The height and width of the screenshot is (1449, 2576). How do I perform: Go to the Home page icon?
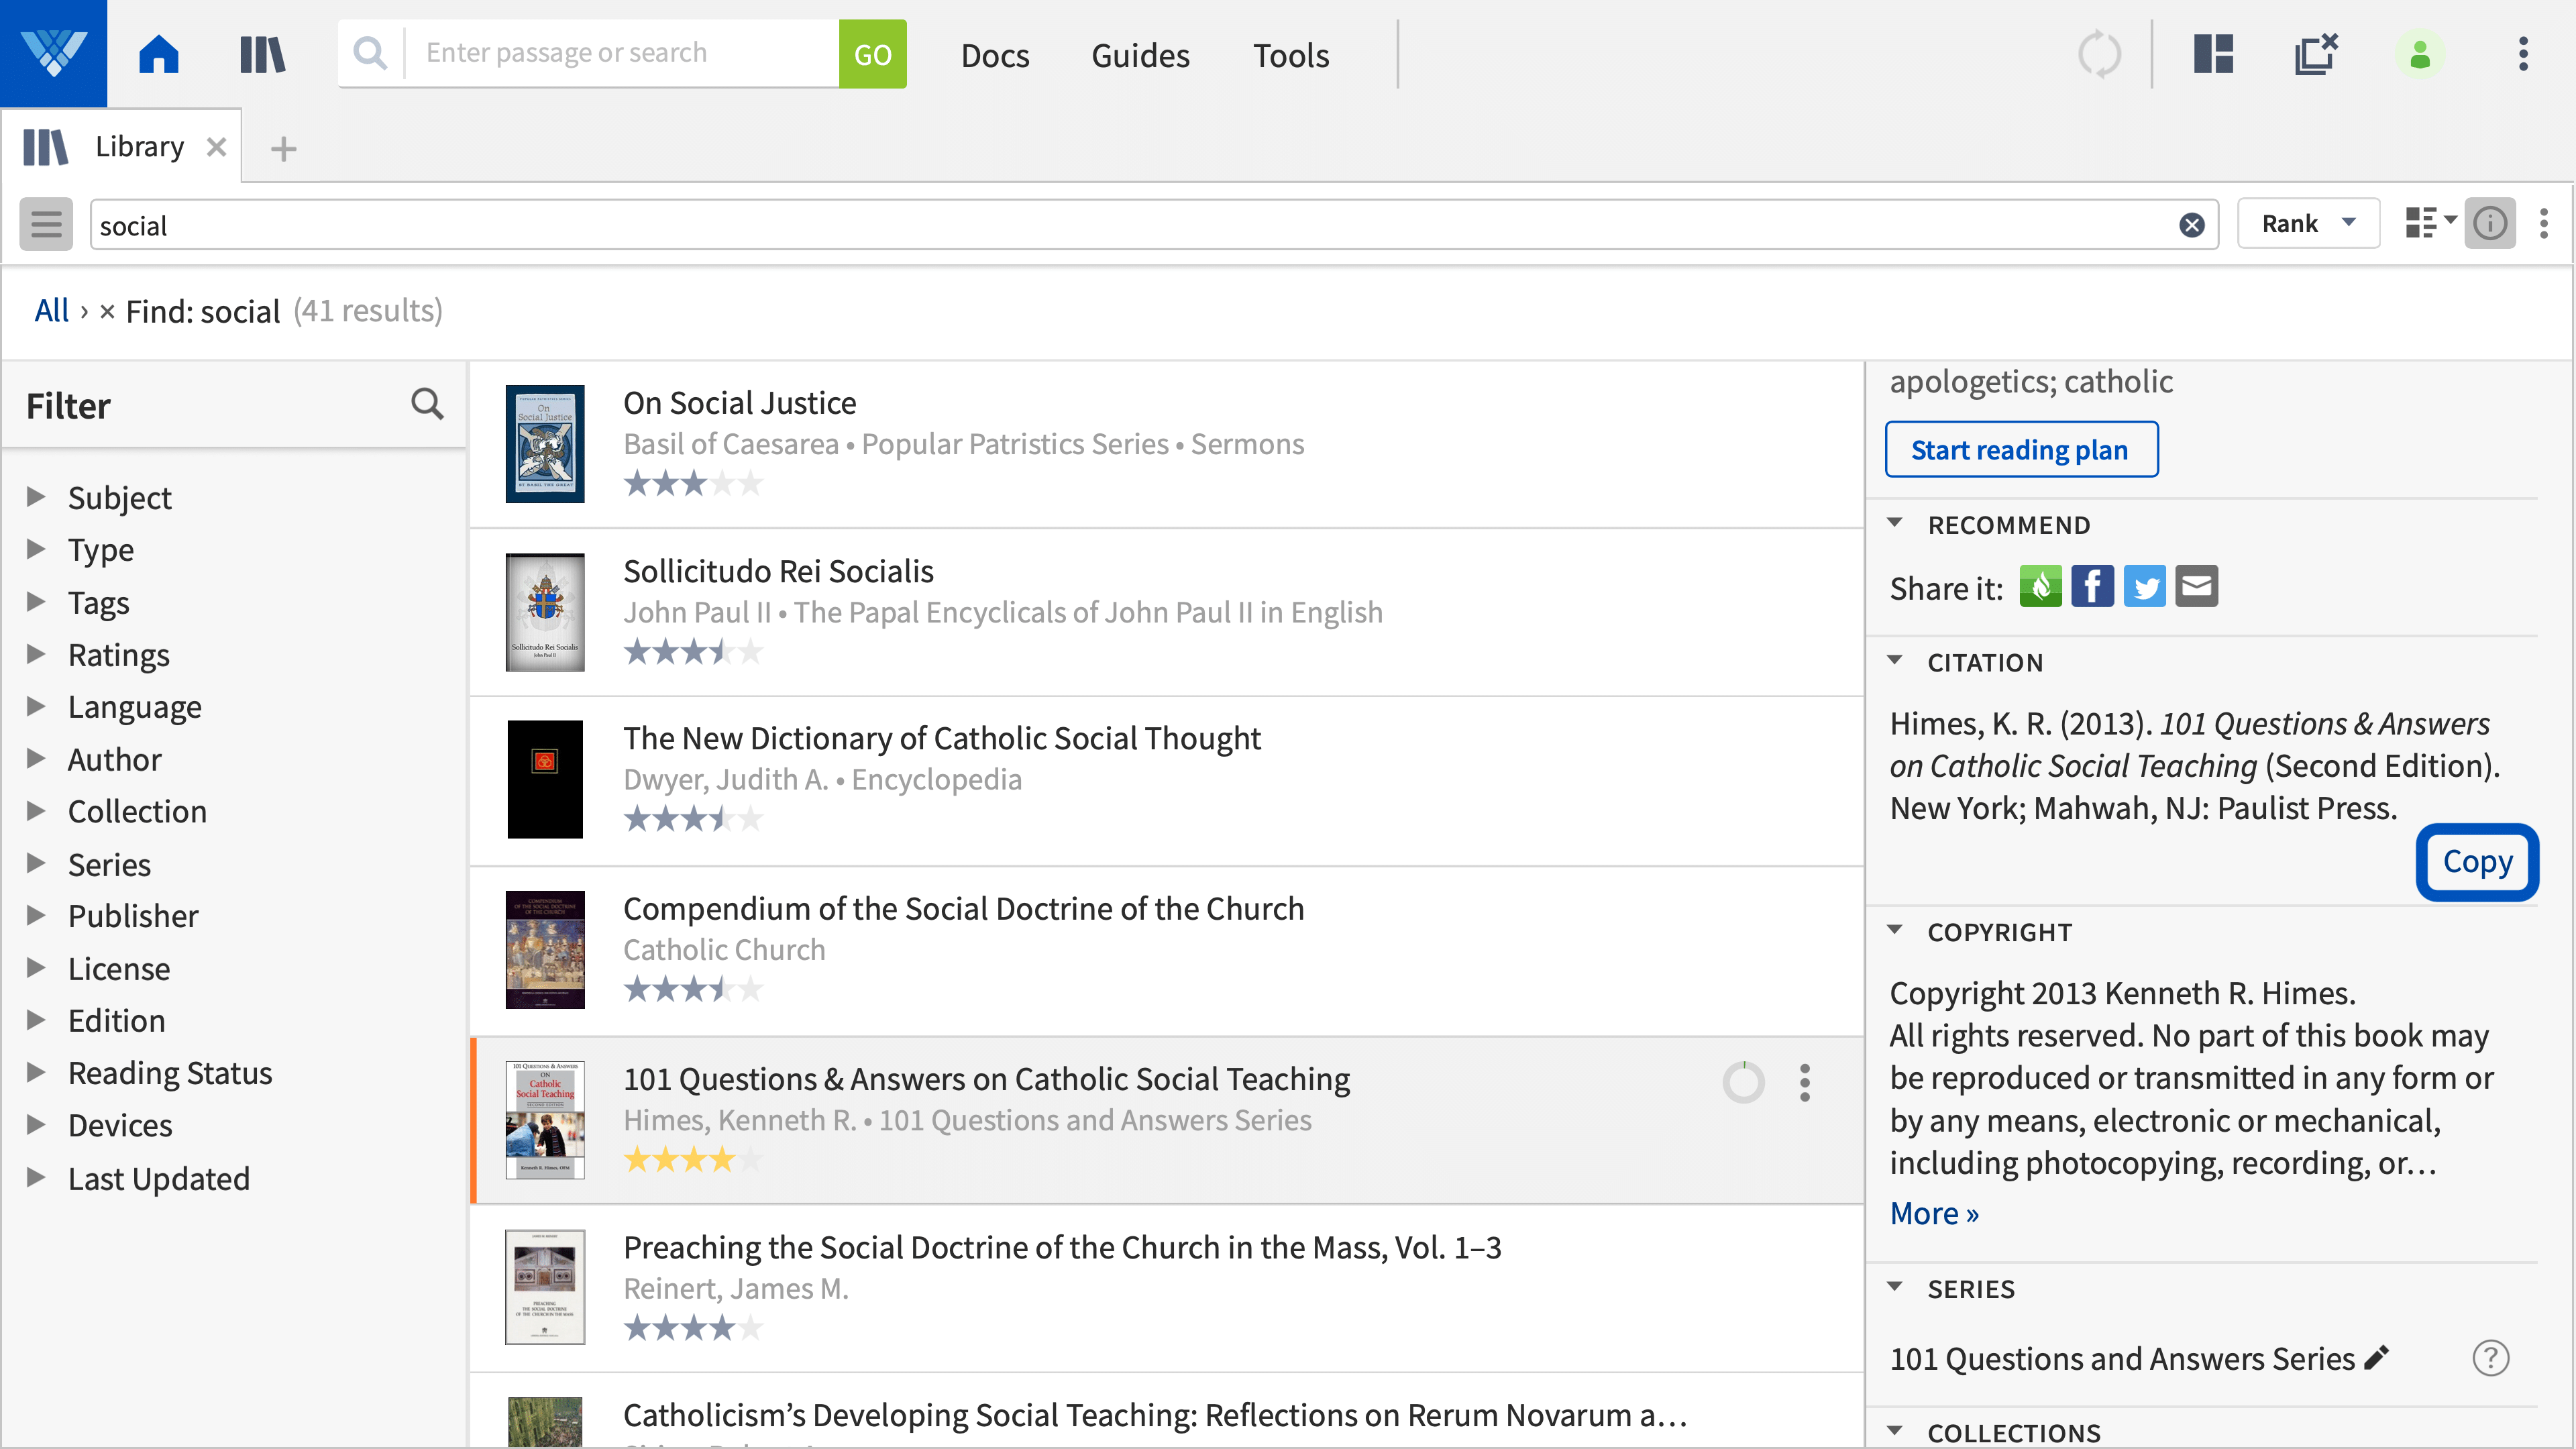click(x=158, y=54)
